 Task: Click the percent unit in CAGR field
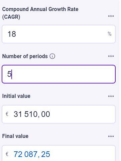click(109, 34)
